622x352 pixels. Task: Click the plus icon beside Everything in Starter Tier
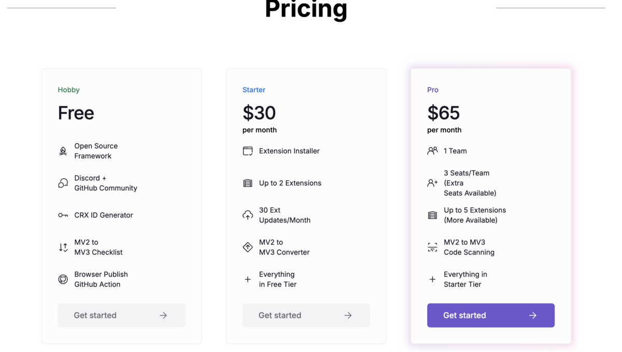[432, 280]
